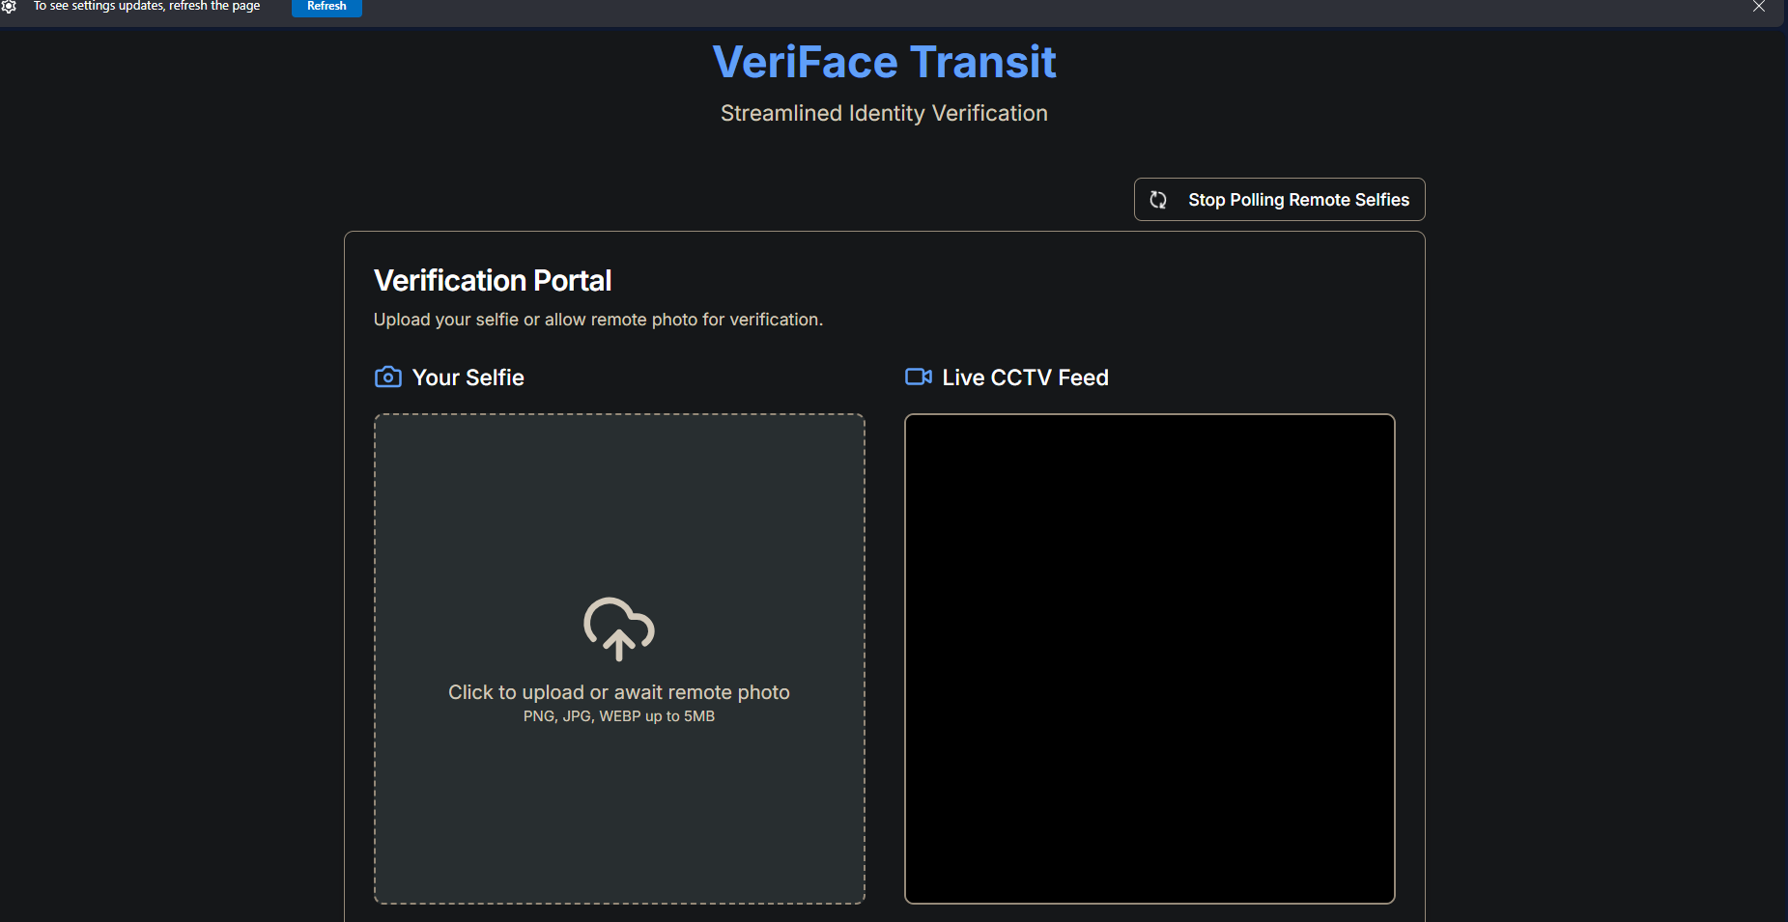Dismiss the settings update notification
This screenshot has width=1788, height=922.
tap(1759, 7)
